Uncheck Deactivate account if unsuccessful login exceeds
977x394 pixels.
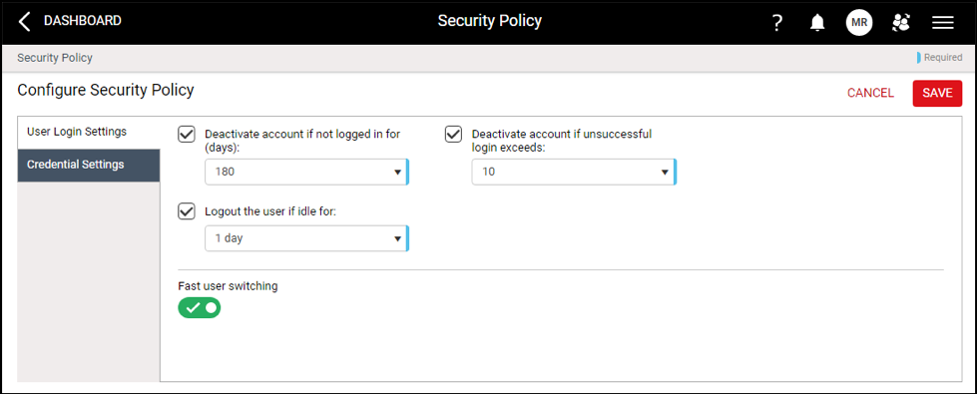click(453, 134)
